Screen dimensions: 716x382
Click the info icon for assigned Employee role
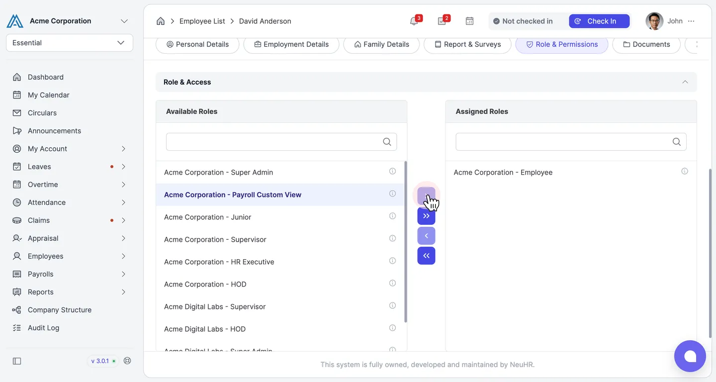(x=685, y=171)
